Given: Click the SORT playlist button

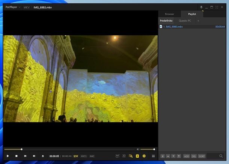Looking at the screenshot, I should [x=202, y=156].
